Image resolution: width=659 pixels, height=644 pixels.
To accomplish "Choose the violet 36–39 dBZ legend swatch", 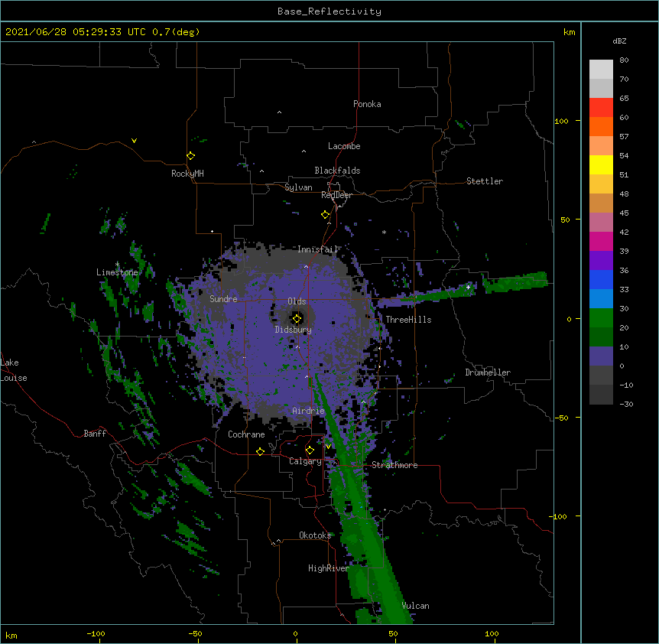I will 601,261.
